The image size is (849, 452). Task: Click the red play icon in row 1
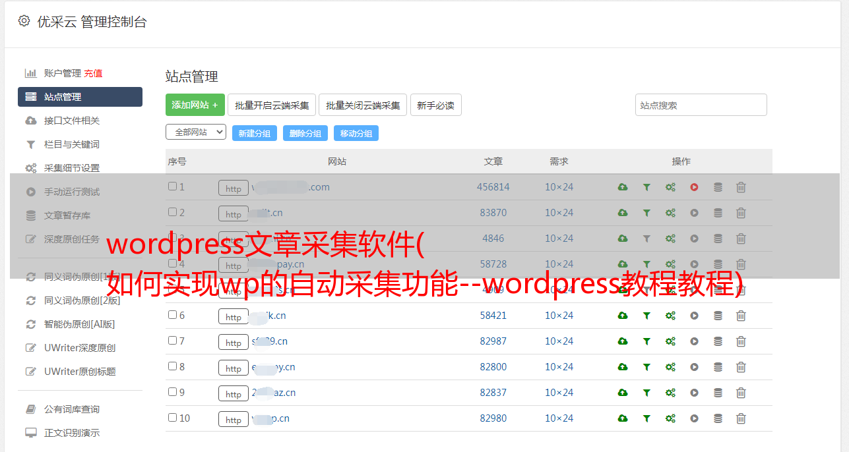coord(694,187)
